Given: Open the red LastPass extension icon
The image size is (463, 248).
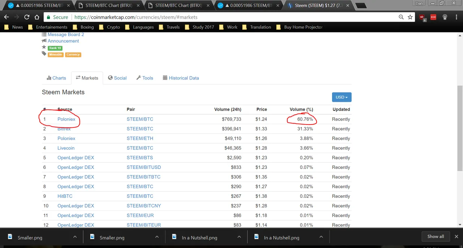Looking at the screenshot, I should click(x=433, y=17).
